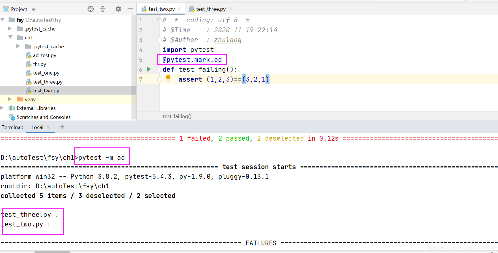
Task: Click test_two.py F result line
Action: tap(26, 224)
